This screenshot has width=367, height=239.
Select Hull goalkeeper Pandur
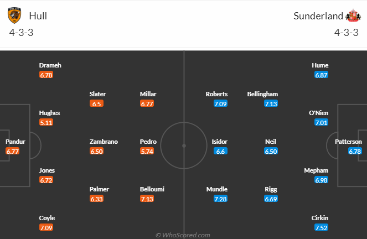pos(15,142)
